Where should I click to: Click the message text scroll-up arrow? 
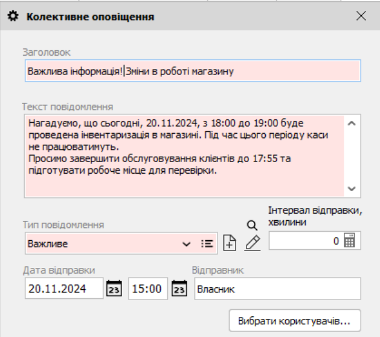click(x=352, y=123)
